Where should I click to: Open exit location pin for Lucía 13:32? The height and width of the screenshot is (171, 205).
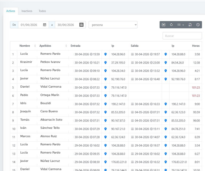click(166, 71)
